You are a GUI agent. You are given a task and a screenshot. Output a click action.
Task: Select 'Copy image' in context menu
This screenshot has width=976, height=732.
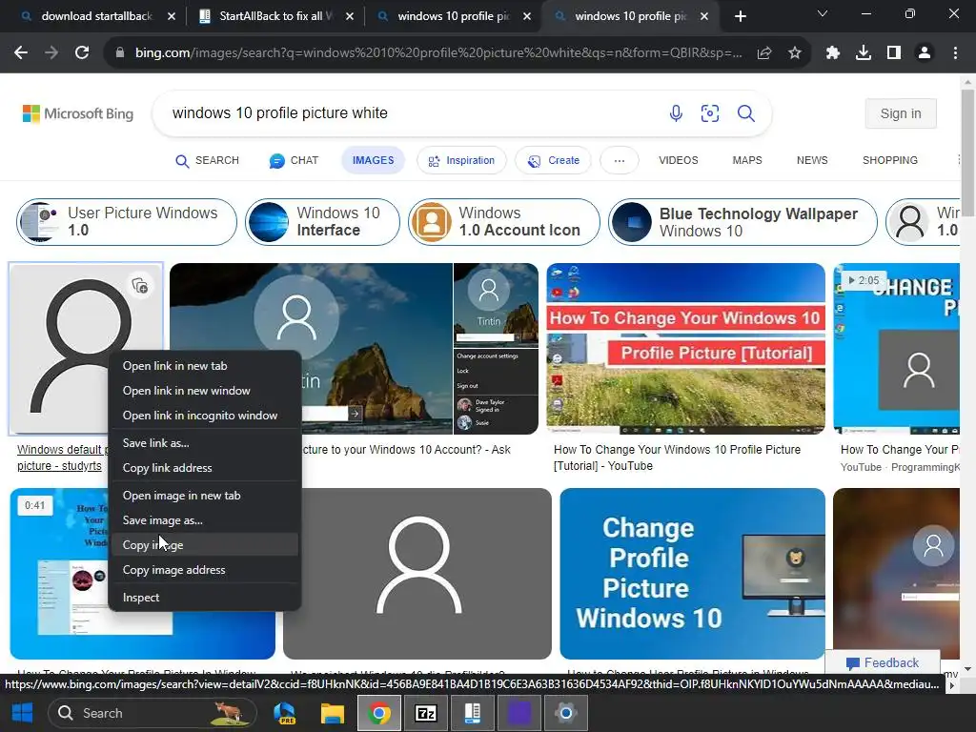tap(204, 544)
